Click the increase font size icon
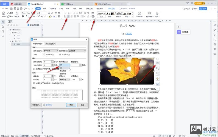Image resolution: width=218 pixels, height=137 pixels. 49,13
